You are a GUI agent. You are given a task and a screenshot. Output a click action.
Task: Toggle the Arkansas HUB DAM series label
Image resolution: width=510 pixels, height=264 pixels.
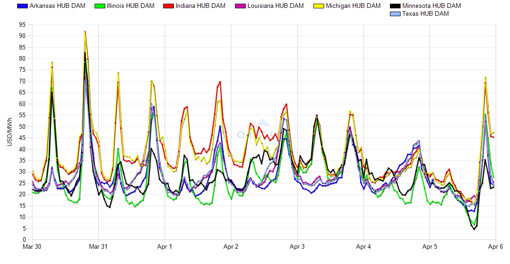click(x=57, y=6)
